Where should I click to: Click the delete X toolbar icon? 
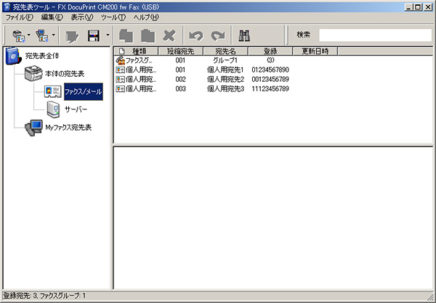pyautogui.click(x=169, y=35)
